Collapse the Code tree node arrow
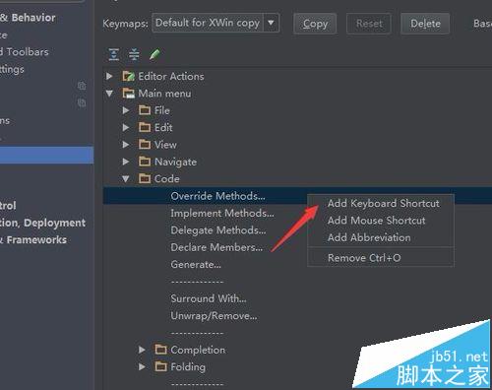Image resolution: width=492 pixels, height=390 pixels. click(x=126, y=179)
